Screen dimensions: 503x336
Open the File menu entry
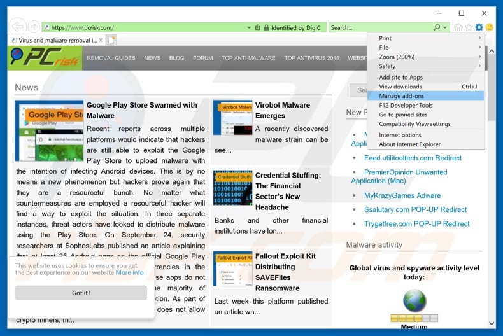[425, 48]
